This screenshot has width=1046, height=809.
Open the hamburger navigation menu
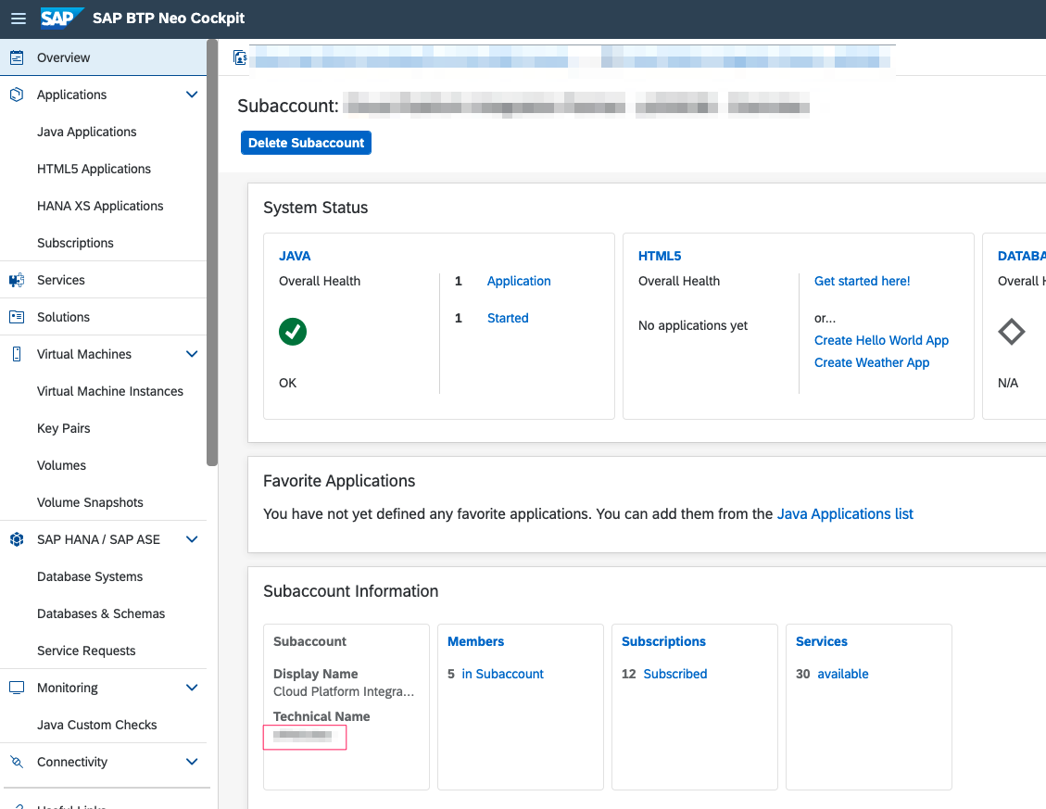[18, 19]
